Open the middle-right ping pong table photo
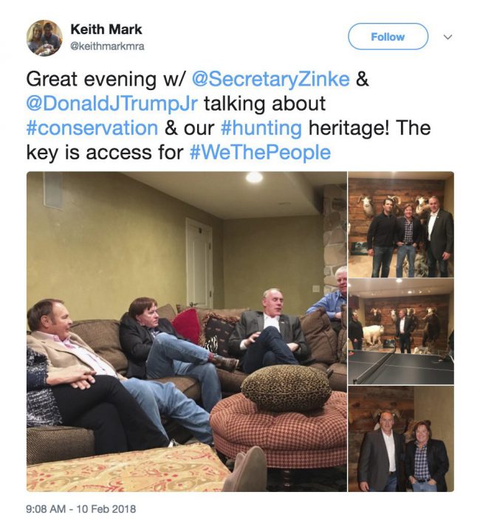 click(401, 332)
